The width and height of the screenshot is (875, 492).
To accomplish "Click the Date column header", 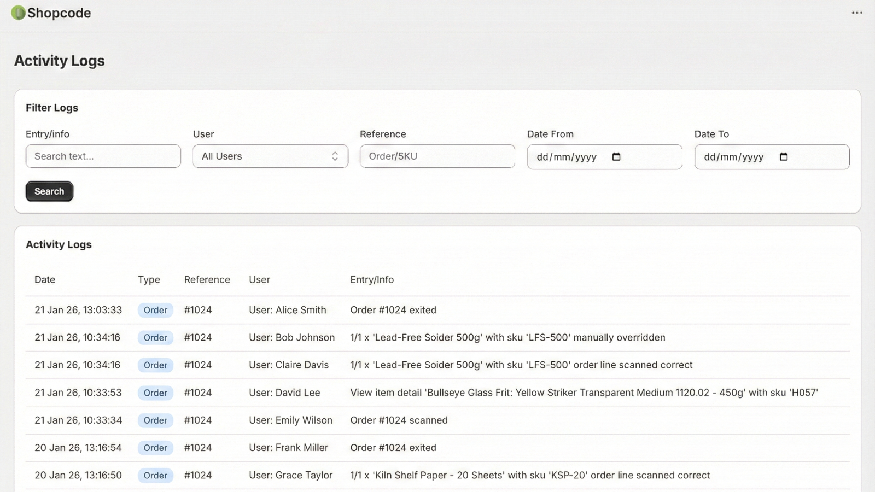I will (x=45, y=280).
